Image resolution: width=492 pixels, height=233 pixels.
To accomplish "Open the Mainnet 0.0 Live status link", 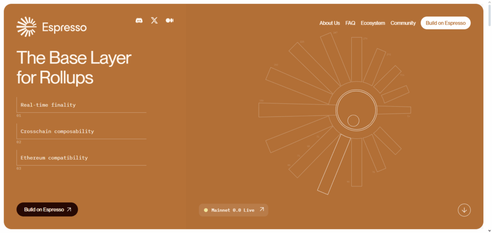I will pos(233,210).
